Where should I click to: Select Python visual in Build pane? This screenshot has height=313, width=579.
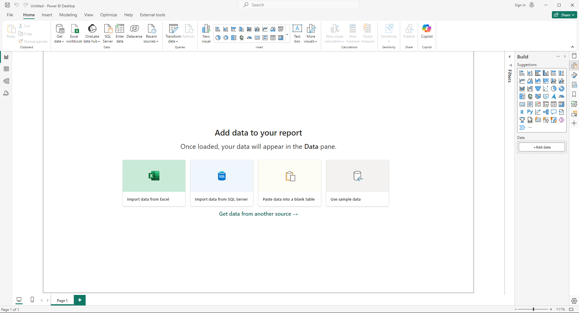click(x=530, y=112)
